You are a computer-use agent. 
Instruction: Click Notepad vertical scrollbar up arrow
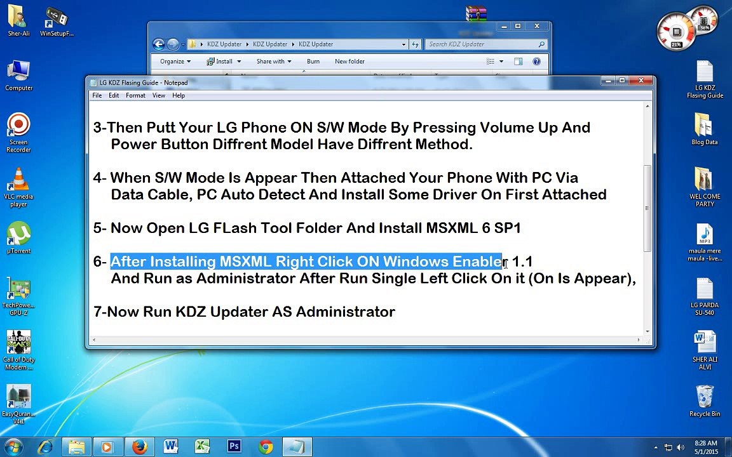[x=647, y=107]
